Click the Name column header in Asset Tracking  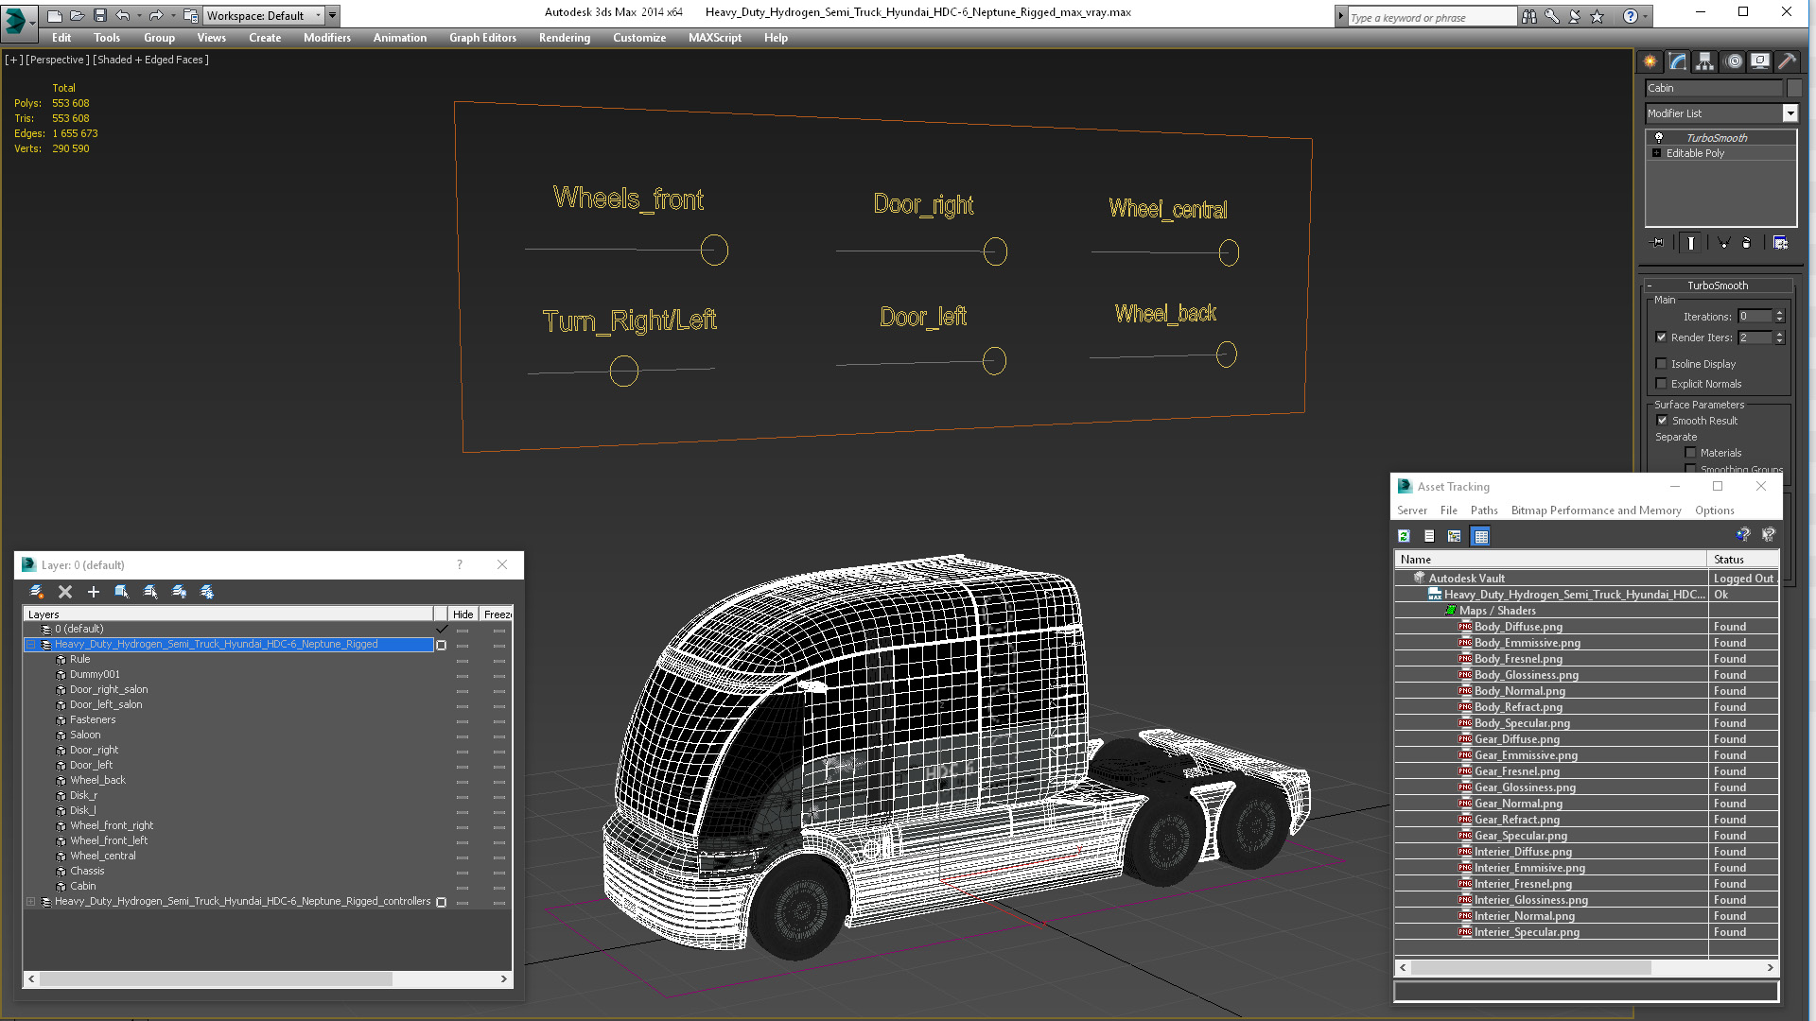tap(1550, 560)
